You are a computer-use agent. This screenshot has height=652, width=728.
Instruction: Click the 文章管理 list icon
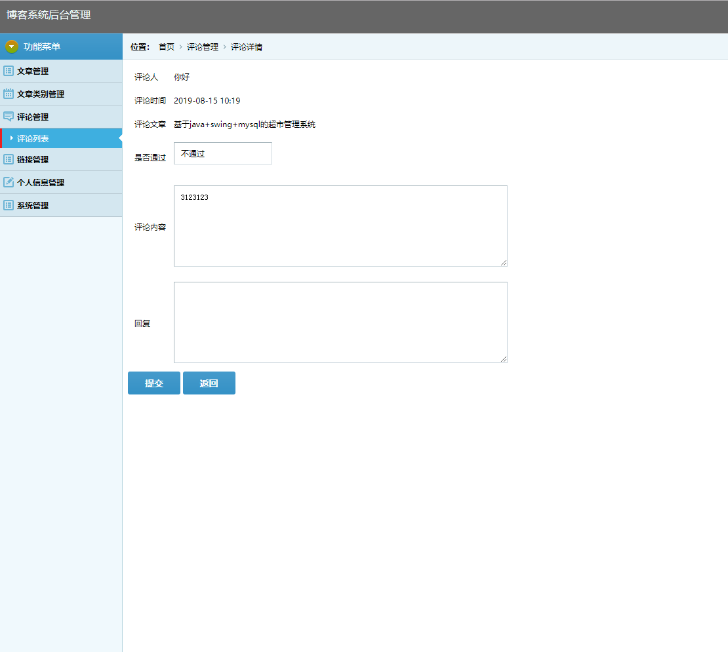click(x=9, y=71)
